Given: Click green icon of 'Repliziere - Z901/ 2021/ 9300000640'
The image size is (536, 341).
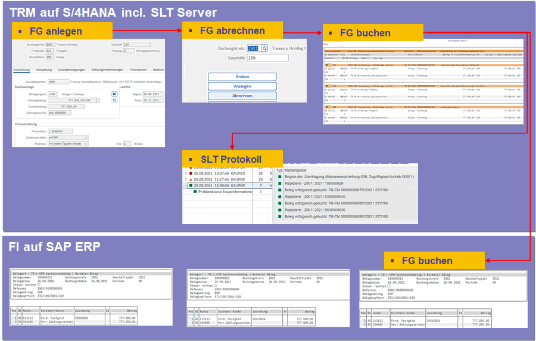Looking at the screenshot, I should click(x=279, y=197).
